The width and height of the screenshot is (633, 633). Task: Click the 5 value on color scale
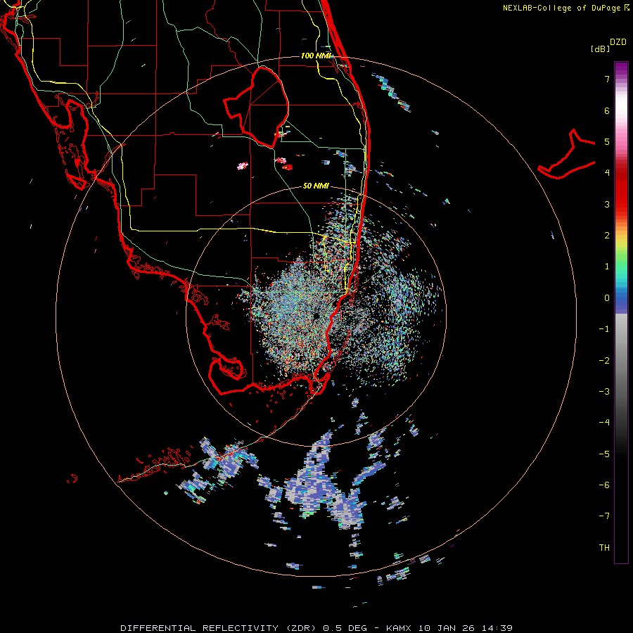(x=607, y=141)
